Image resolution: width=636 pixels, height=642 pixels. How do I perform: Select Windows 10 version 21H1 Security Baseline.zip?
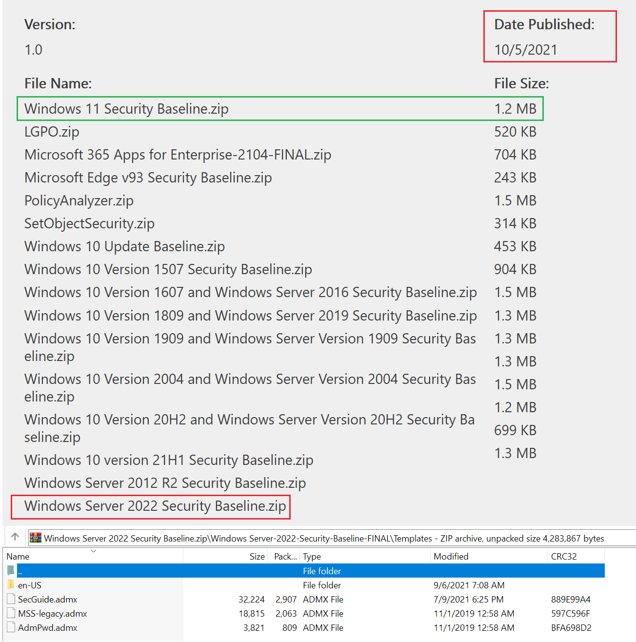pos(169,460)
